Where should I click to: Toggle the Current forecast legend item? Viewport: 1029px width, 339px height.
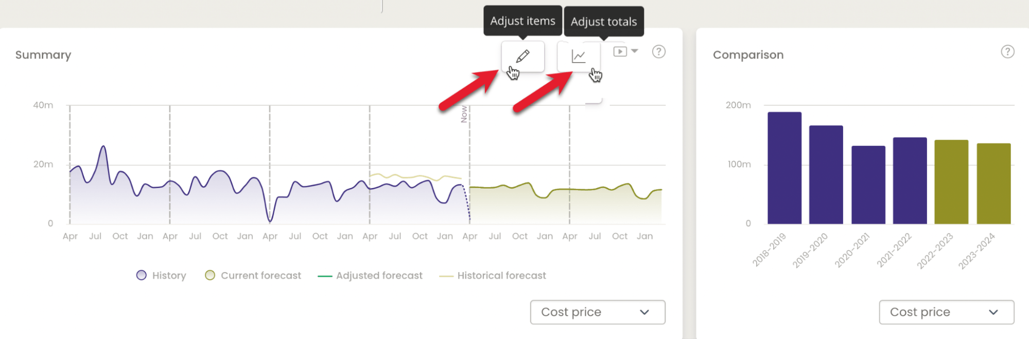253,275
